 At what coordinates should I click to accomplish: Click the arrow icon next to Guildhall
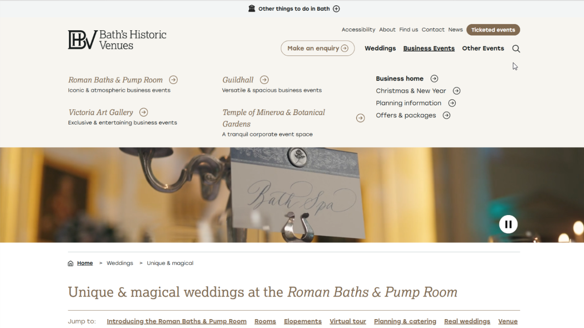tap(264, 80)
